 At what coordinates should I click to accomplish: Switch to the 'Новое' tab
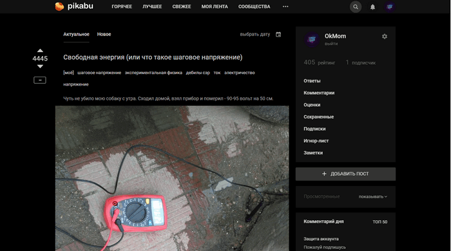104,34
